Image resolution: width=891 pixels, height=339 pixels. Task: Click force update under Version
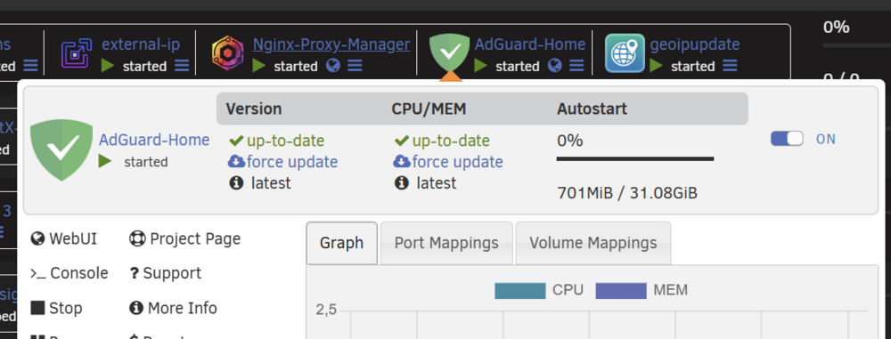click(283, 162)
